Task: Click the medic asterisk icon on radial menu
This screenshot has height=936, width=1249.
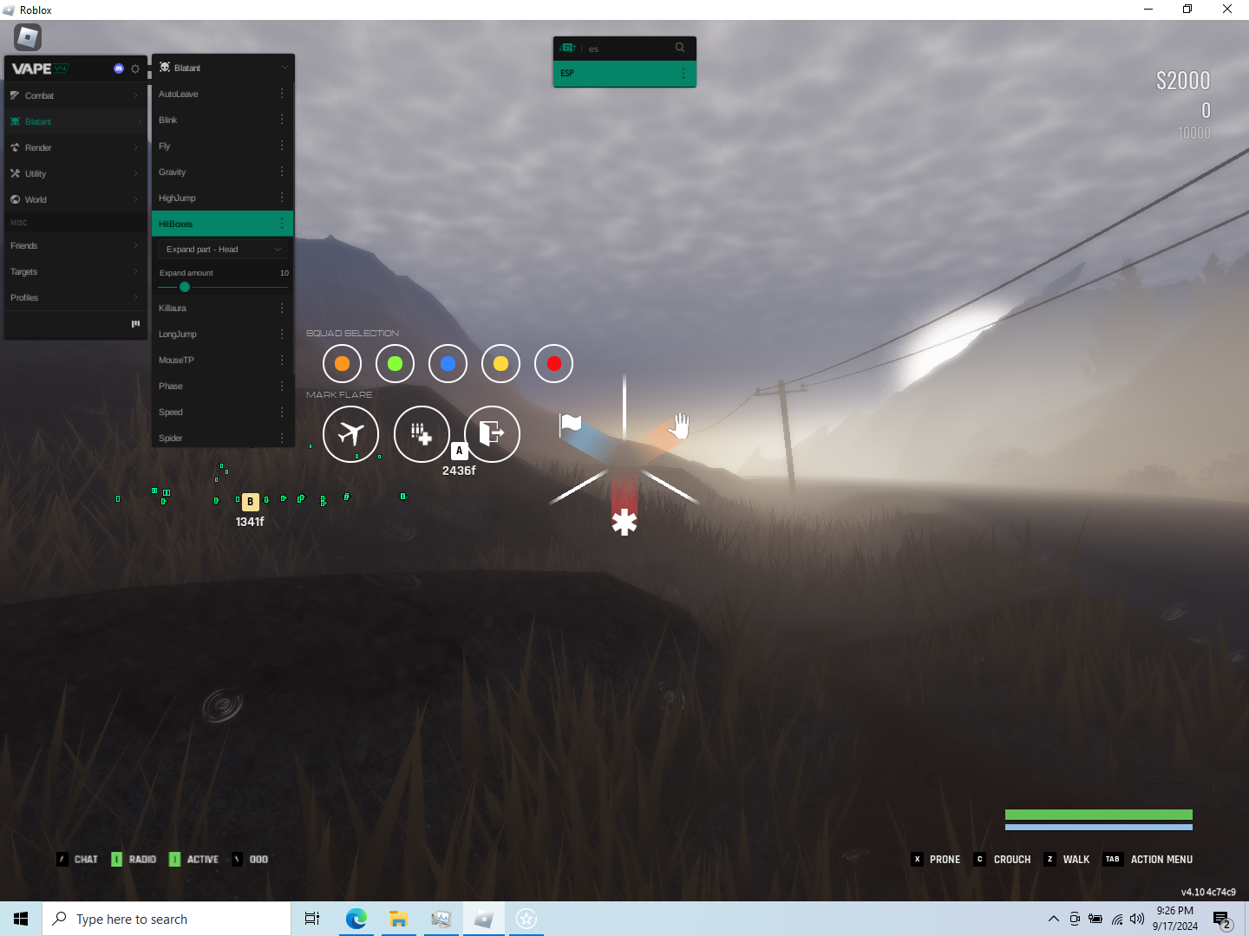Action: coord(624,522)
